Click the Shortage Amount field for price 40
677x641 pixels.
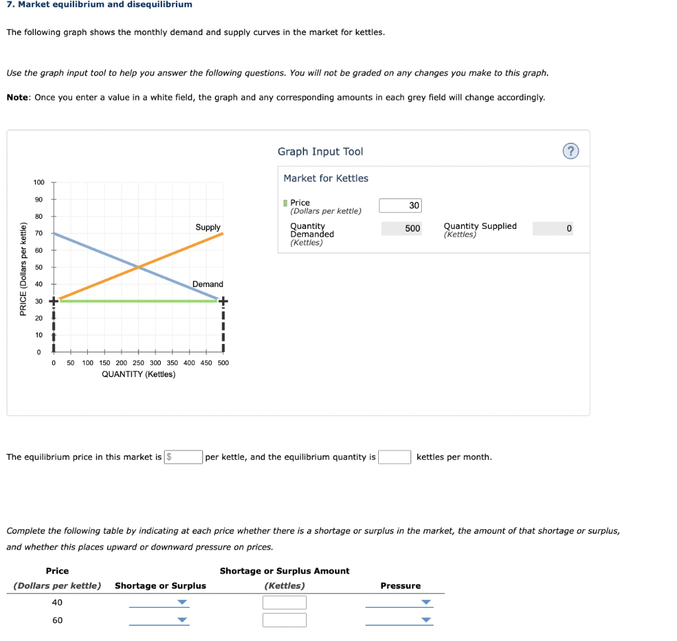[x=284, y=602]
